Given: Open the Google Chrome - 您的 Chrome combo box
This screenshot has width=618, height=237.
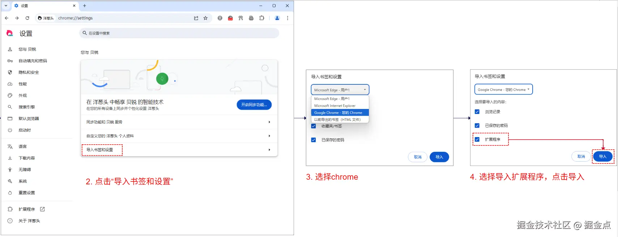Looking at the screenshot, I should pos(503,89).
